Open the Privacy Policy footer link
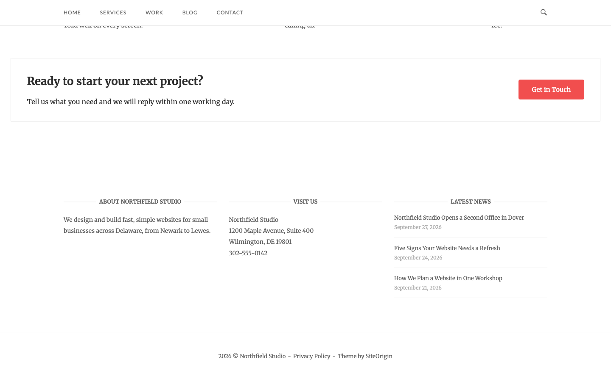This screenshot has width=611, height=381. coord(311,356)
